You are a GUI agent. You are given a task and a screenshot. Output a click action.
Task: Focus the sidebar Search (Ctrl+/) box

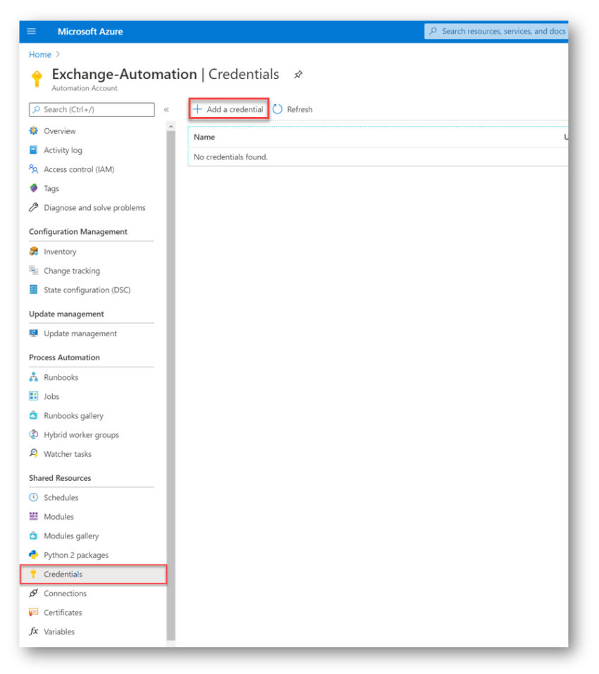pyautogui.click(x=92, y=109)
